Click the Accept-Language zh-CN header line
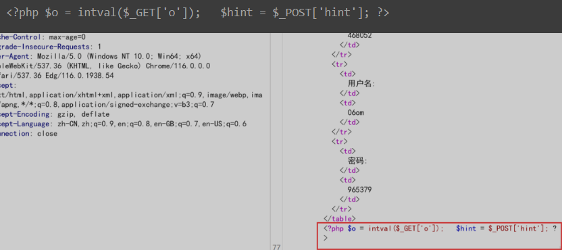This screenshot has width=562, height=250. 124,124
